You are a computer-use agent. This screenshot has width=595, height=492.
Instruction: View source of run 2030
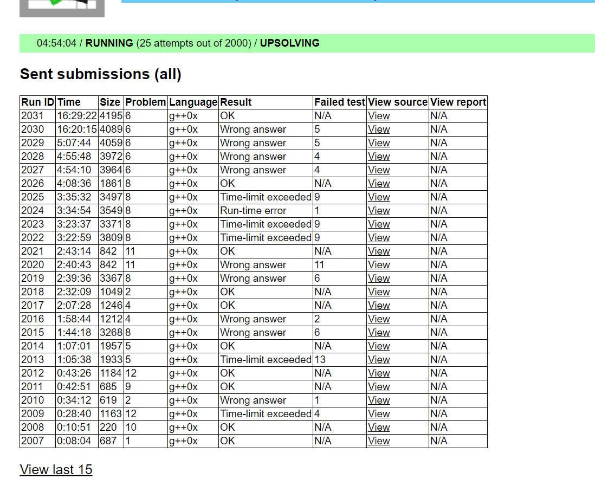(379, 130)
